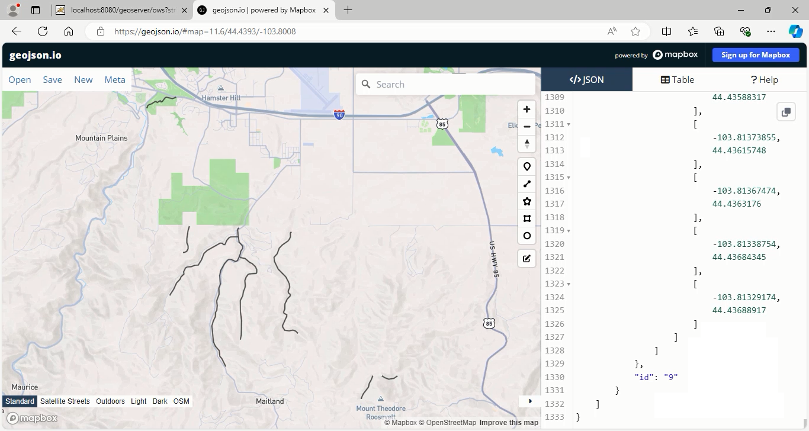809x431 pixels.
Task: Click the Sign up for Mapbox button
Action: [755, 55]
